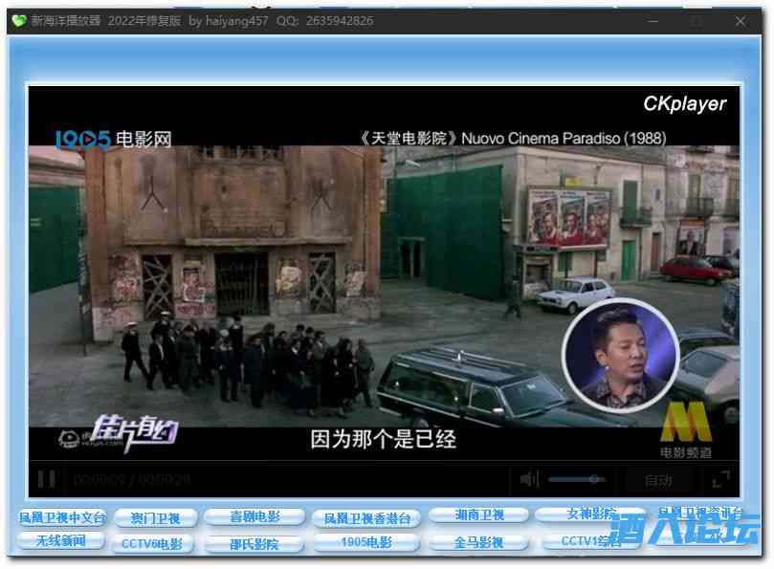Viewport: 774px width, 569px height.
Task: Pause the video with the pause button
Action: [x=46, y=479]
